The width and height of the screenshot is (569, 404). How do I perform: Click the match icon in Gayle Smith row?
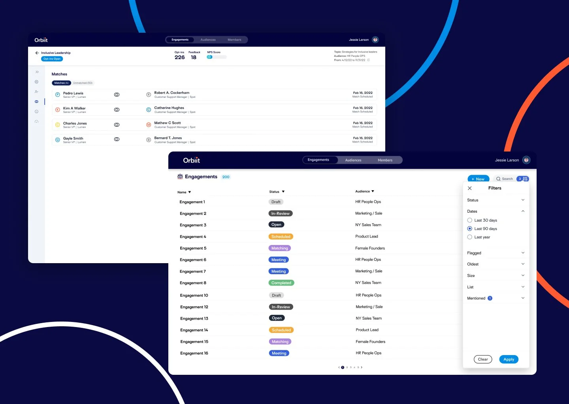click(x=117, y=139)
